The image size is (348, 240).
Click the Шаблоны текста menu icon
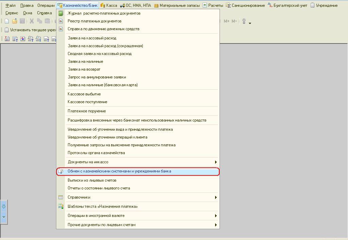tap(61, 206)
